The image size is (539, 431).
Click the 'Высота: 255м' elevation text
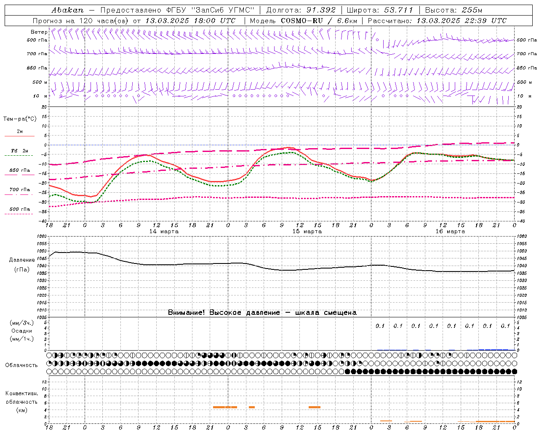(x=454, y=10)
